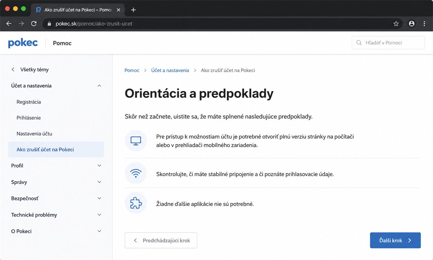Click Účet a nastavenia breadcrumb link
433x260 pixels.
pos(170,70)
